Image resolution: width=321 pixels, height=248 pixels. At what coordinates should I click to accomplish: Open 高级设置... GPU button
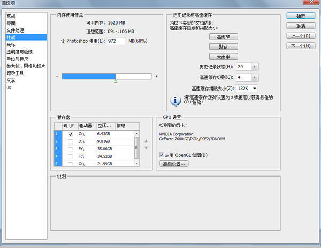pos(174,164)
